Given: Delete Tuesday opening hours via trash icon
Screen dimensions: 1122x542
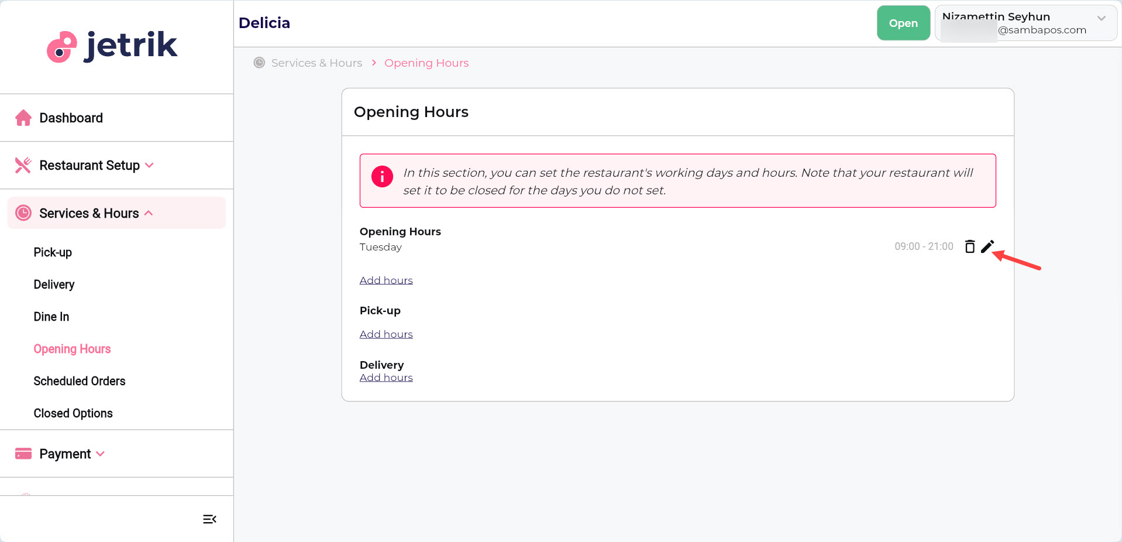Looking at the screenshot, I should coord(970,246).
